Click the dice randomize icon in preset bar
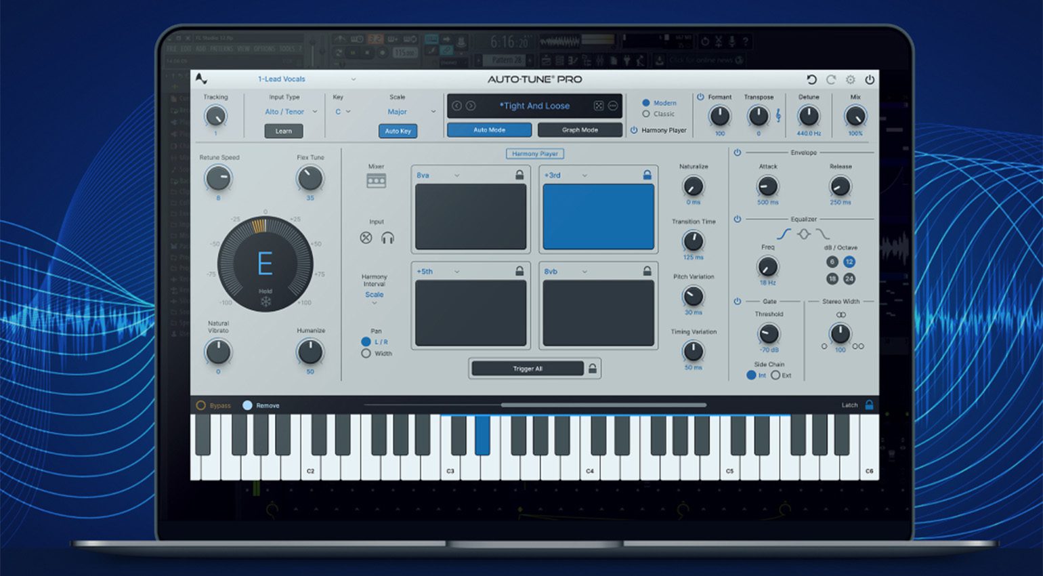 599,106
